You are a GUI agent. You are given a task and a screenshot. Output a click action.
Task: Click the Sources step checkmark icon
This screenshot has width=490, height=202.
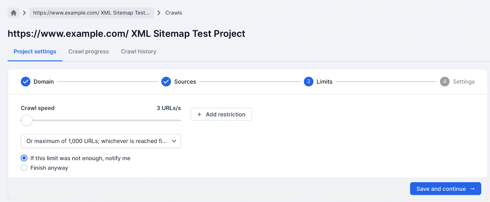(x=166, y=82)
